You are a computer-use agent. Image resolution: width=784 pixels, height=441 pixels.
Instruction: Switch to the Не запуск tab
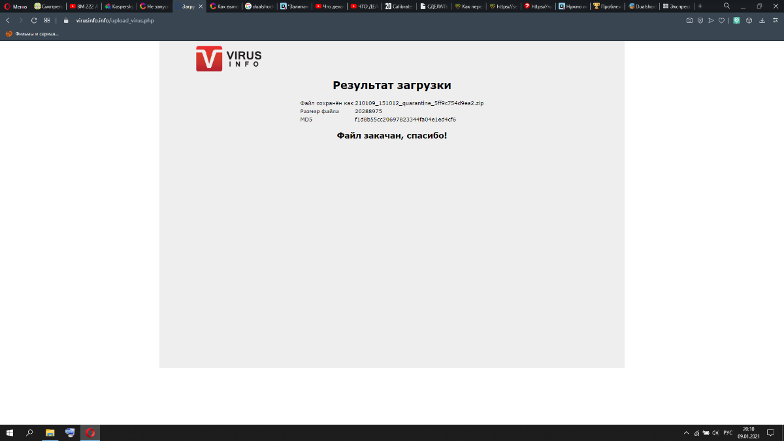153,6
